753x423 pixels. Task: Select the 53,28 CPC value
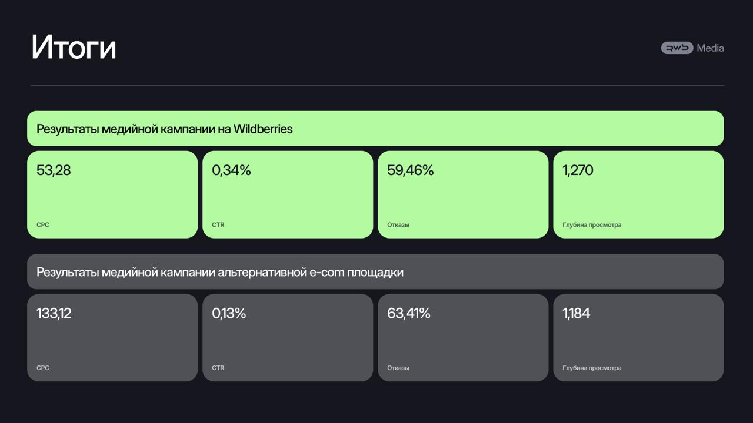point(54,170)
